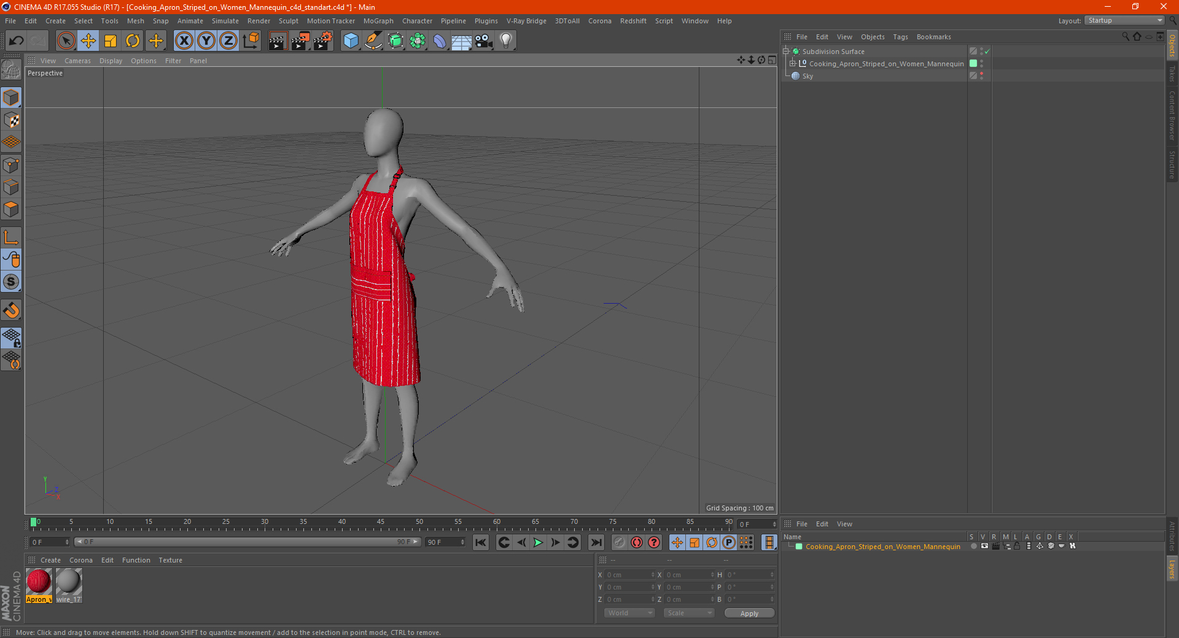Toggle layer Solo for mannequin layer

(x=973, y=546)
